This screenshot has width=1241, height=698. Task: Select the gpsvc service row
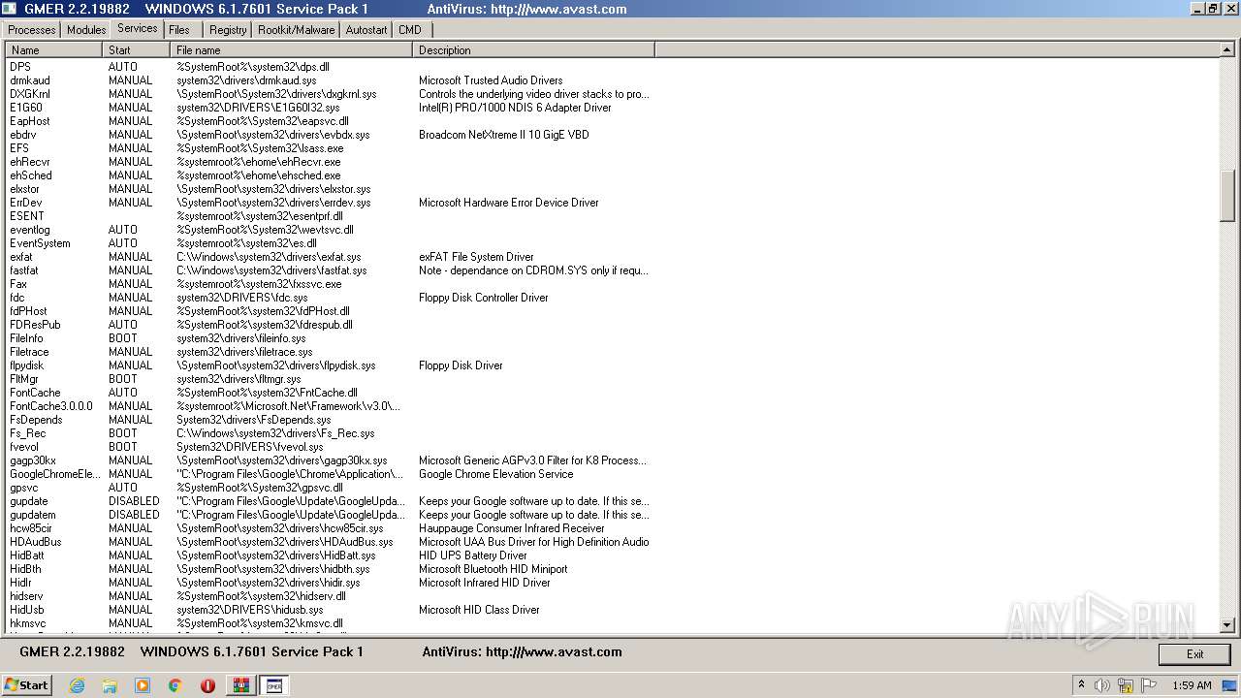[330, 488]
